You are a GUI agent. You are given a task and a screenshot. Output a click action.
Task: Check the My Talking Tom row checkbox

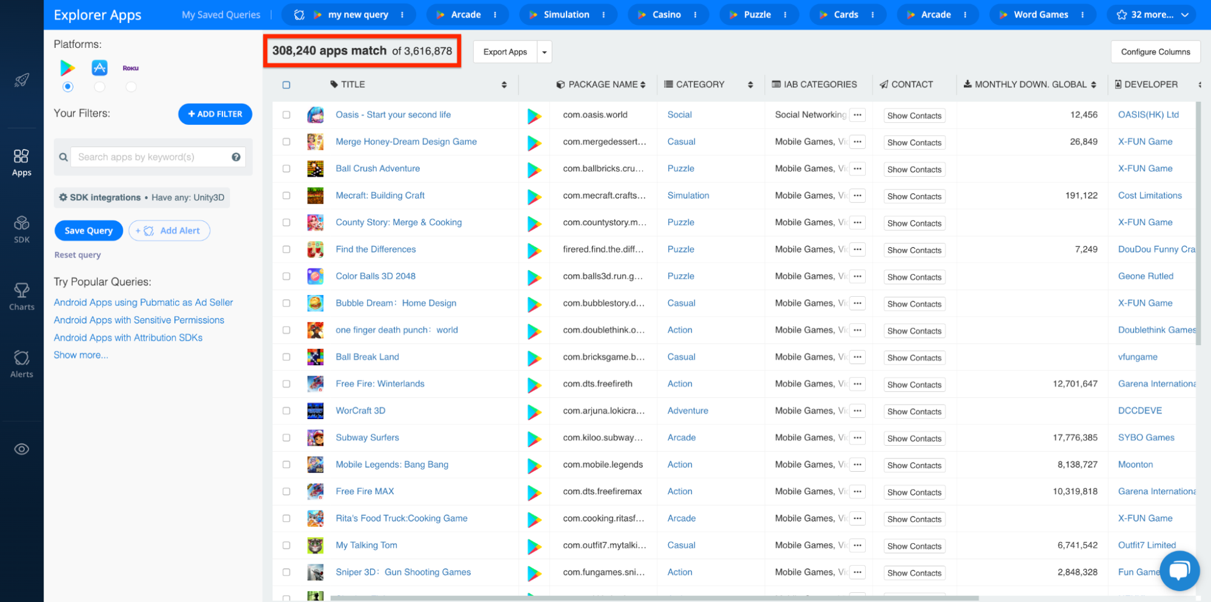287,545
